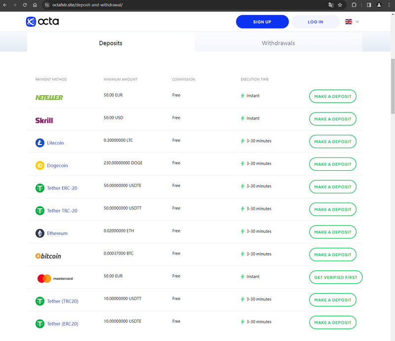Open the Tether (ERC20) link
This screenshot has width=395, height=341.
(x=63, y=324)
